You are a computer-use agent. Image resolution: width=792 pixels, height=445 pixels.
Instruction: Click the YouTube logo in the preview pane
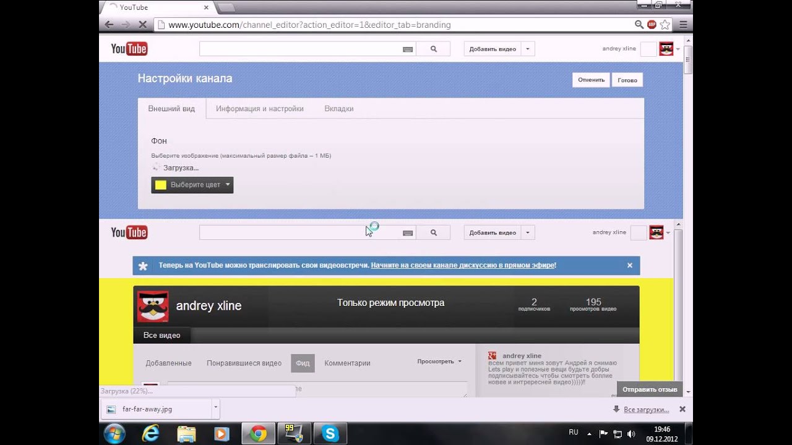click(129, 232)
